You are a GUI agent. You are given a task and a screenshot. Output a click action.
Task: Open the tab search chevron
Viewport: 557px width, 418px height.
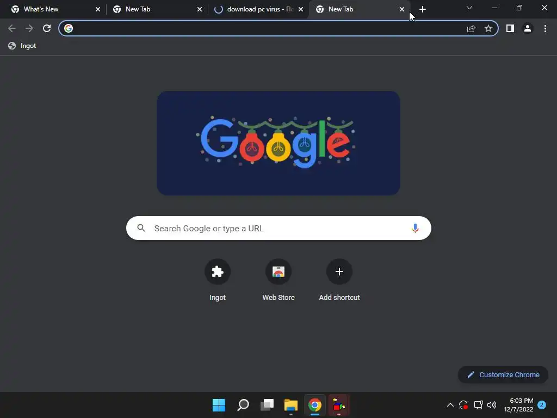(x=469, y=8)
